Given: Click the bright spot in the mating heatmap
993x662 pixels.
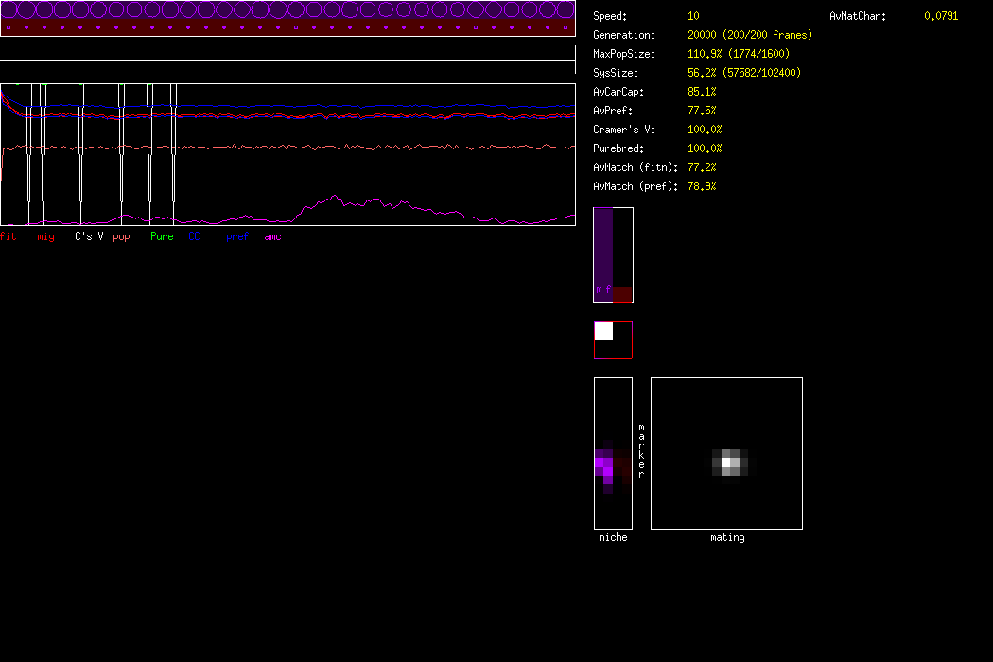Looking at the screenshot, I should [726, 462].
